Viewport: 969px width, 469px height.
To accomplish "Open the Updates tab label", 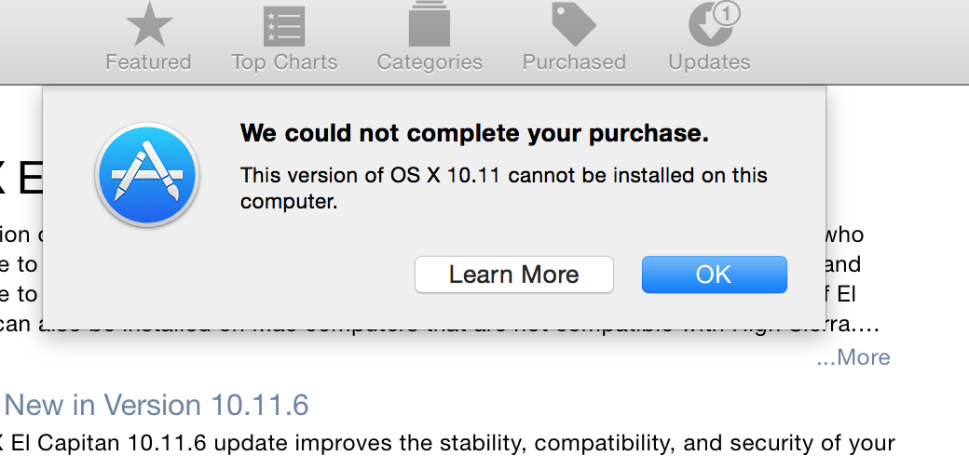I will [709, 62].
